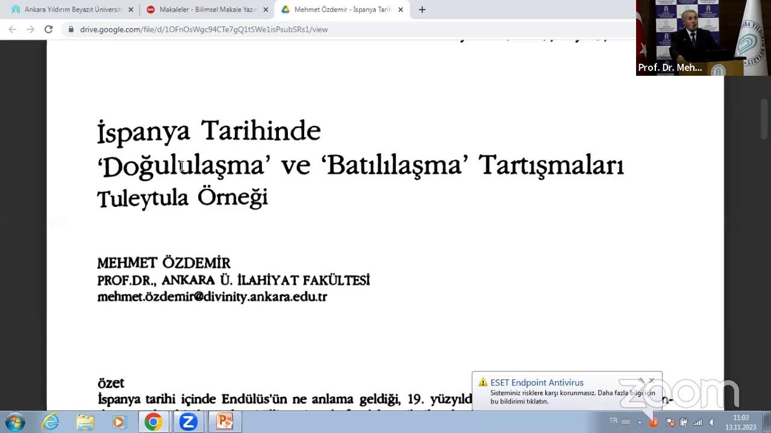
Task: Click the email mehmet.özdemir@divinity.ankara.edu.tr
Action: (x=212, y=296)
